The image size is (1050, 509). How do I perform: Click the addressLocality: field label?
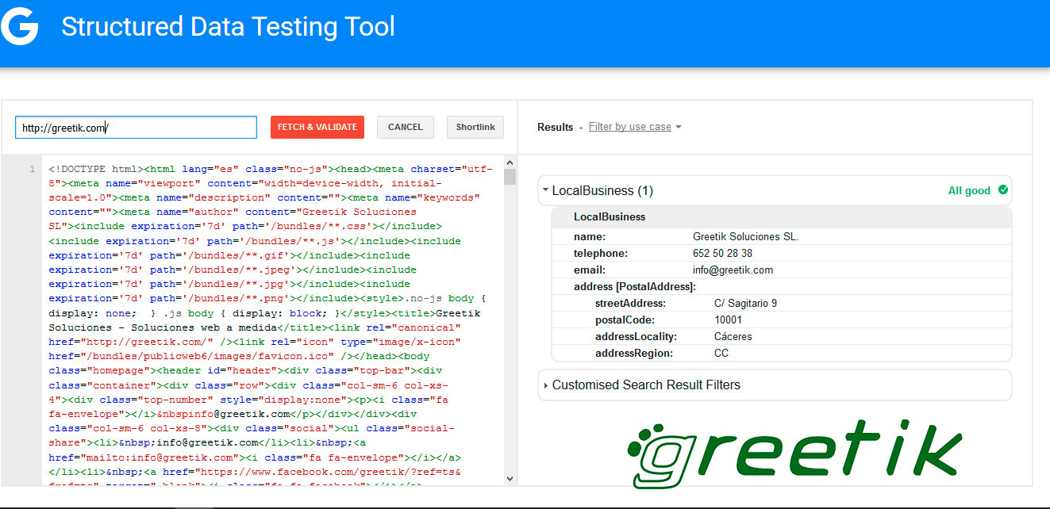click(636, 337)
